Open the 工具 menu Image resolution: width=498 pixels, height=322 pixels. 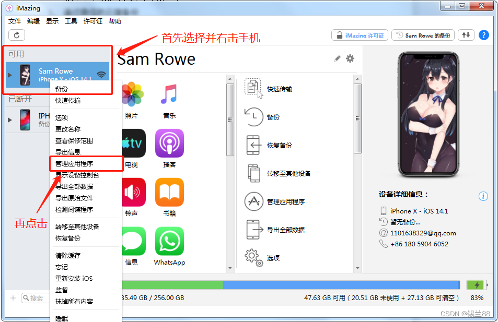[71, 21]
